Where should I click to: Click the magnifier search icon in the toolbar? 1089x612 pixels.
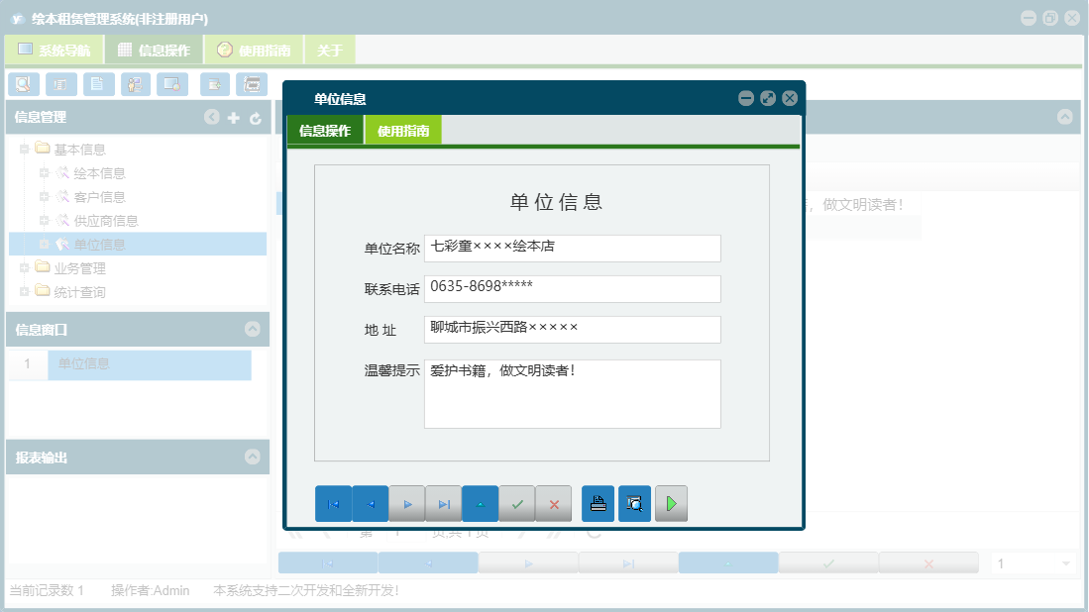point(23,84)
